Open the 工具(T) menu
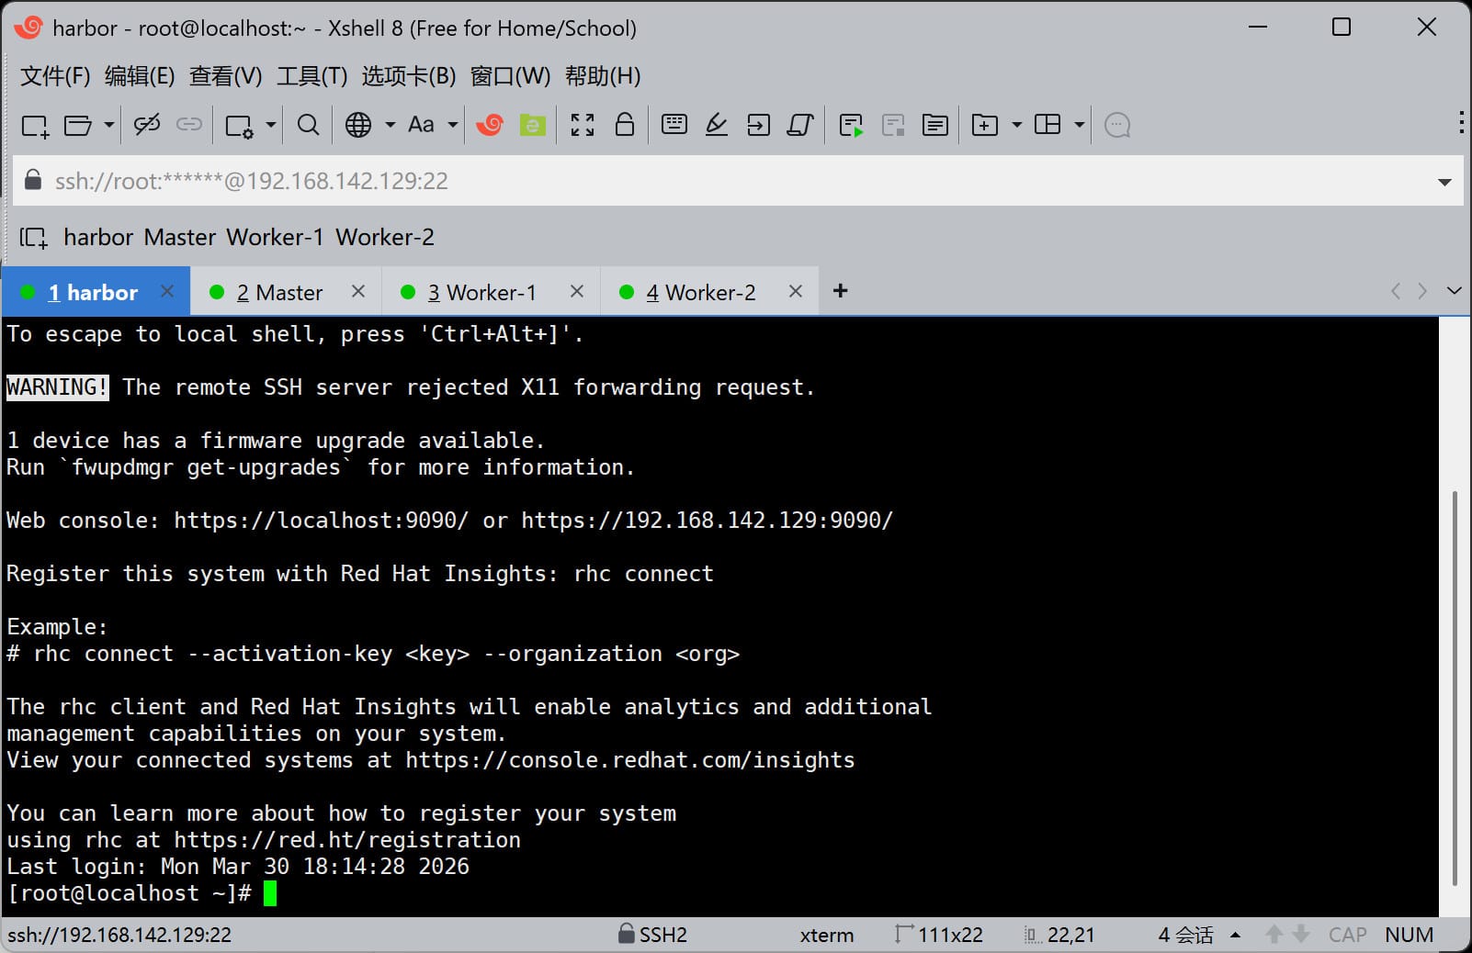 point(312,76)
